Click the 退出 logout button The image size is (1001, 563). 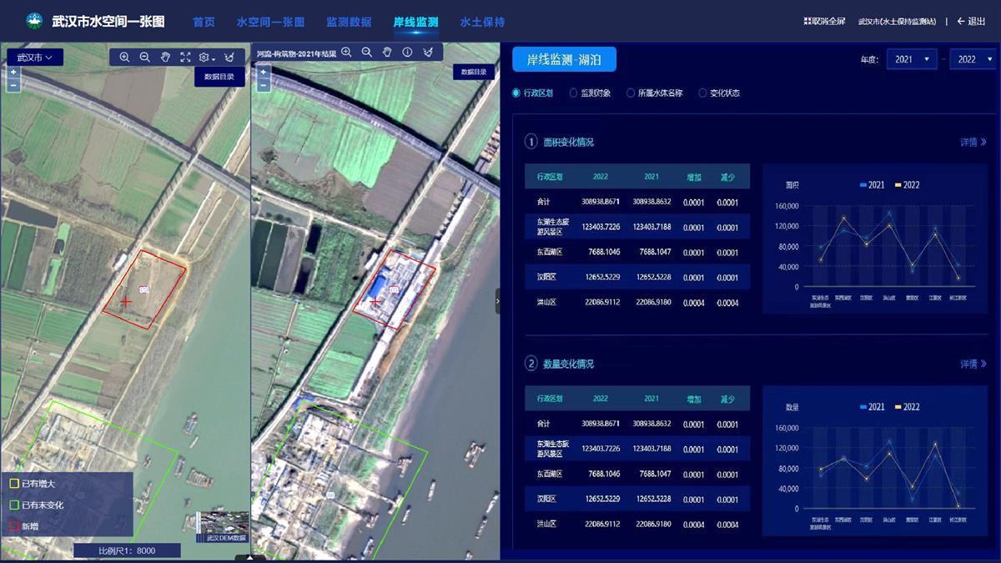click(971, 22)
